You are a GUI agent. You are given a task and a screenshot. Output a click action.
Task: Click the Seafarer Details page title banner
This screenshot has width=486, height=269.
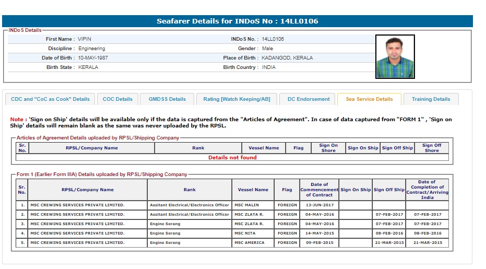[238, 21]
